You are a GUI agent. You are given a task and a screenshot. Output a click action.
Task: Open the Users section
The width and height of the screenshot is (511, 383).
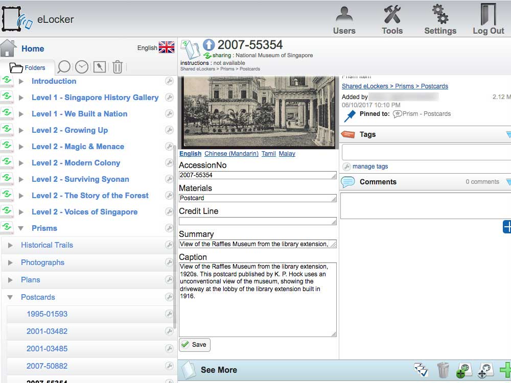tap(344, 20)
